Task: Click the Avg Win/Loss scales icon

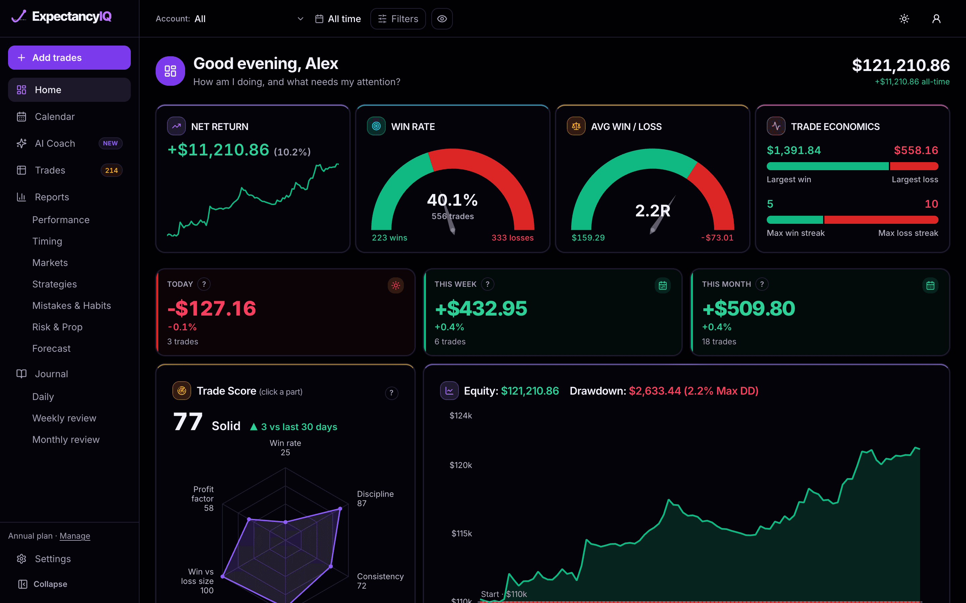Action: pyautogui.click(x=576, y=126)
